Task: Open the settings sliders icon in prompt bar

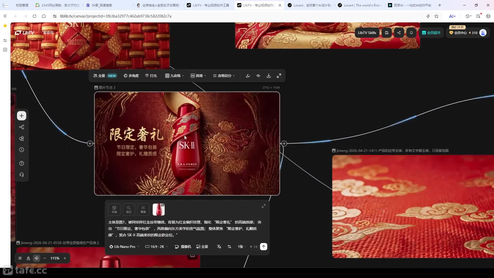Action: (x=229, y=247)
